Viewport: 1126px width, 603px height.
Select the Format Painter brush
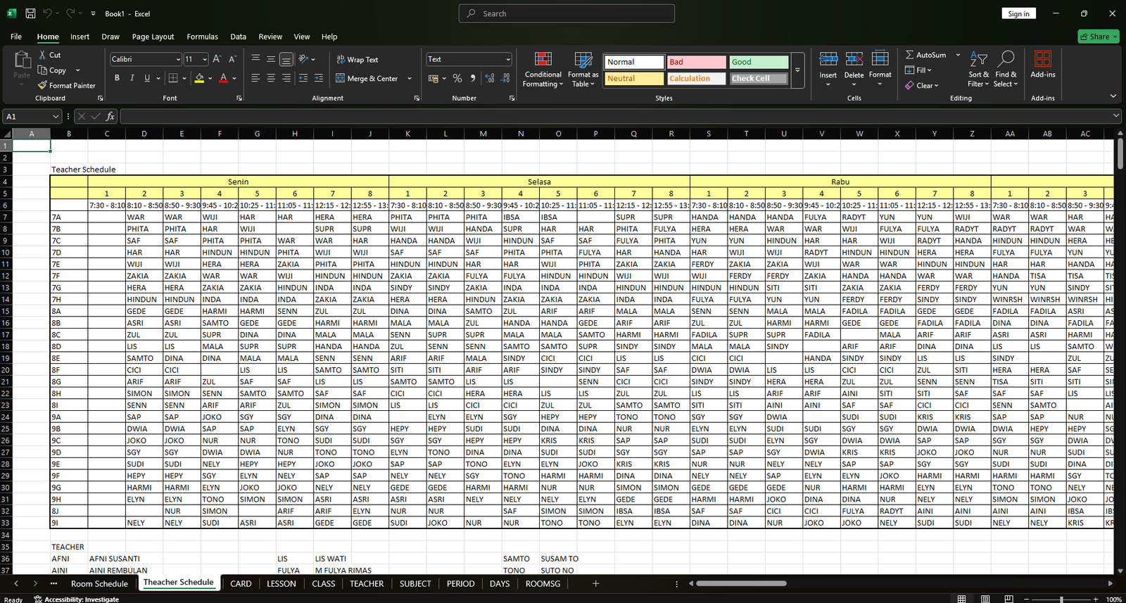[43, 85]
